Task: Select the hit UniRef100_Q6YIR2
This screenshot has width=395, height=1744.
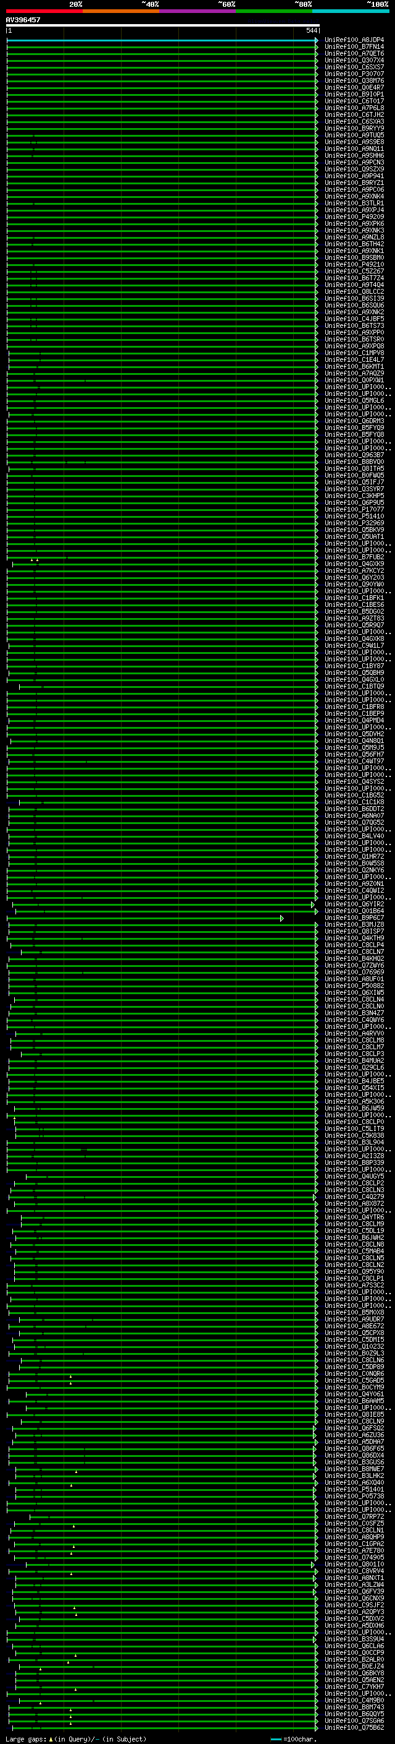Action: click(354, 904)
